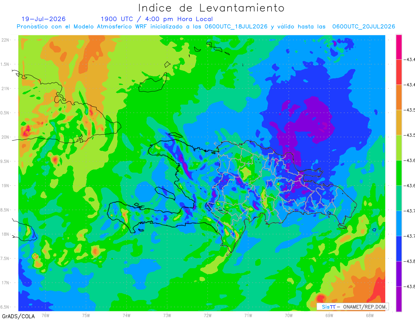Click the '18N' latitude label
This screenshot has height=320, width=415.
pos(5,234)
